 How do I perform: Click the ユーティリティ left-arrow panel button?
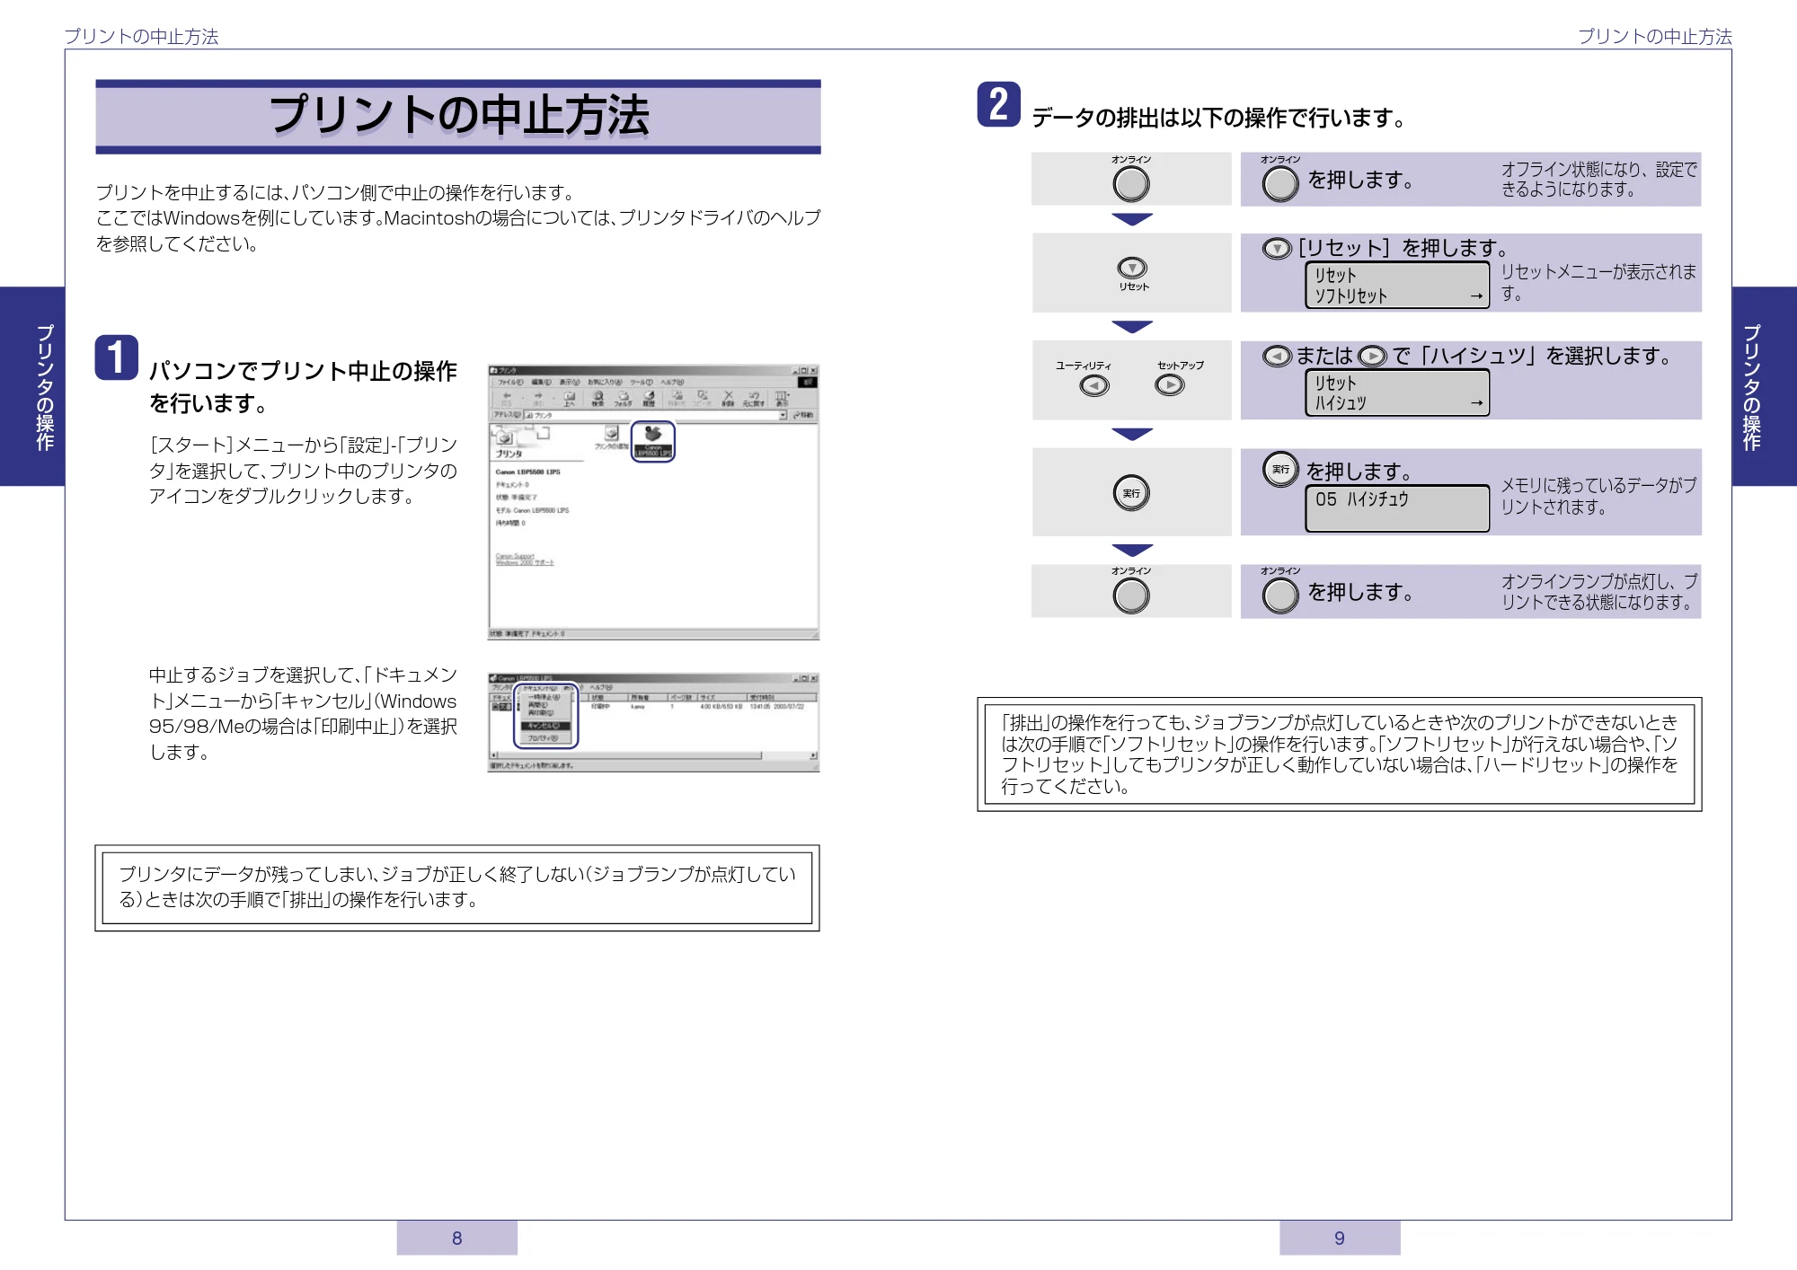click(1093, 385)
